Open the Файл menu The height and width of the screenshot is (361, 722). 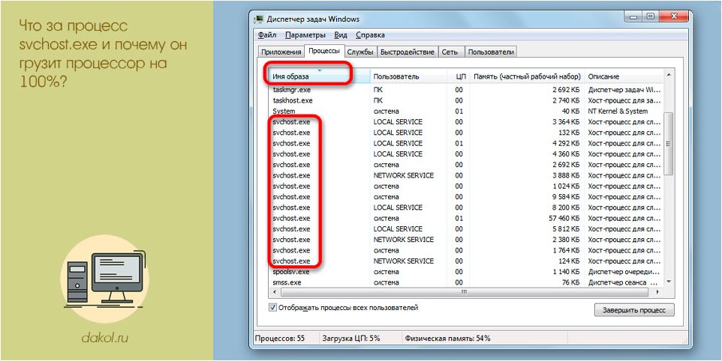pos(267,35)
